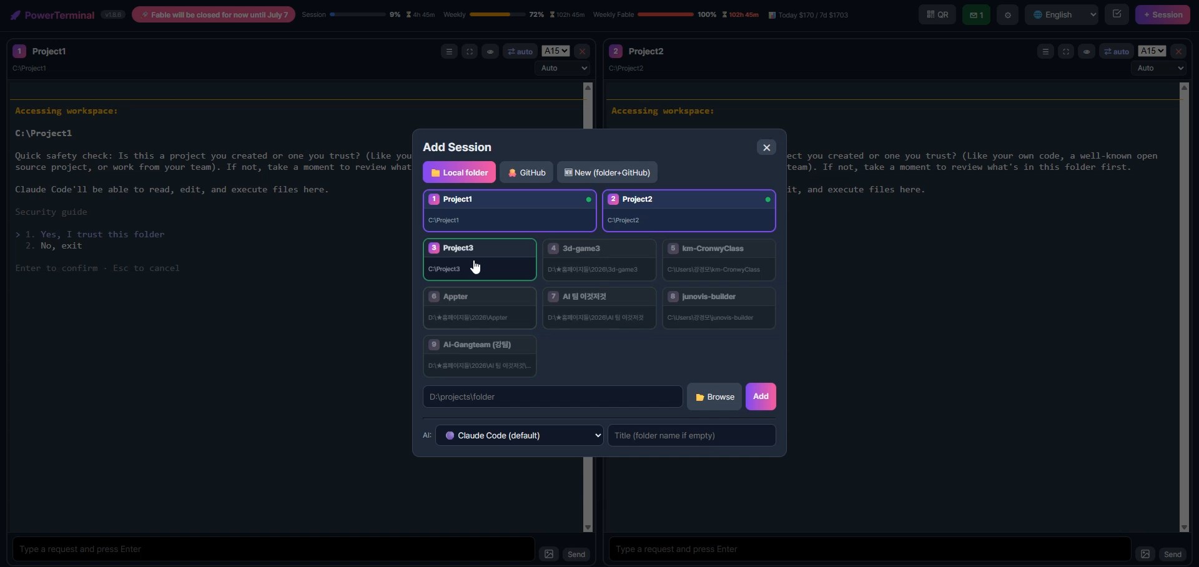This screenshot has width=1199, height=567.
Task: Select the AI-Gangteam folder card
Action: 480,356
